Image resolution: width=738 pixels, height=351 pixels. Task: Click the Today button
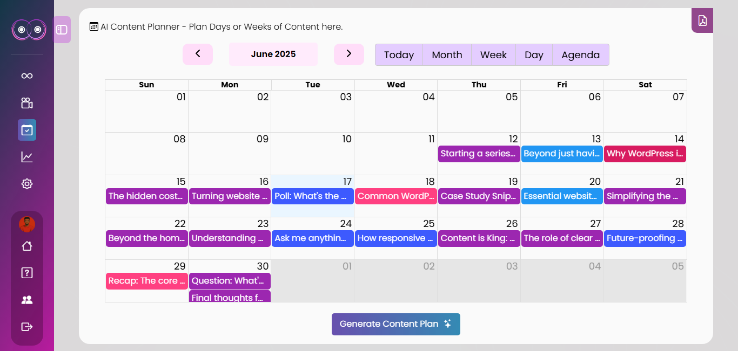pyautogui.click(x=399, y=55)
